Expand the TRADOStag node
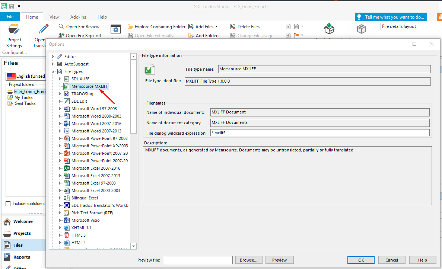This screenshot has width=442, height=269. click(x=60, y=94)
